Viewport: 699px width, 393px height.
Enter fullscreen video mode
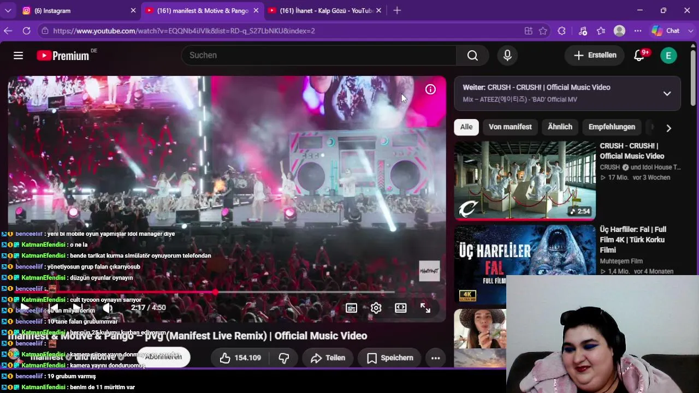[425, 308]
